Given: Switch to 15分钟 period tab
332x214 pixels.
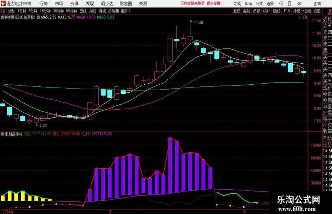Looking at the screenshot, I should tap(45, 11).
